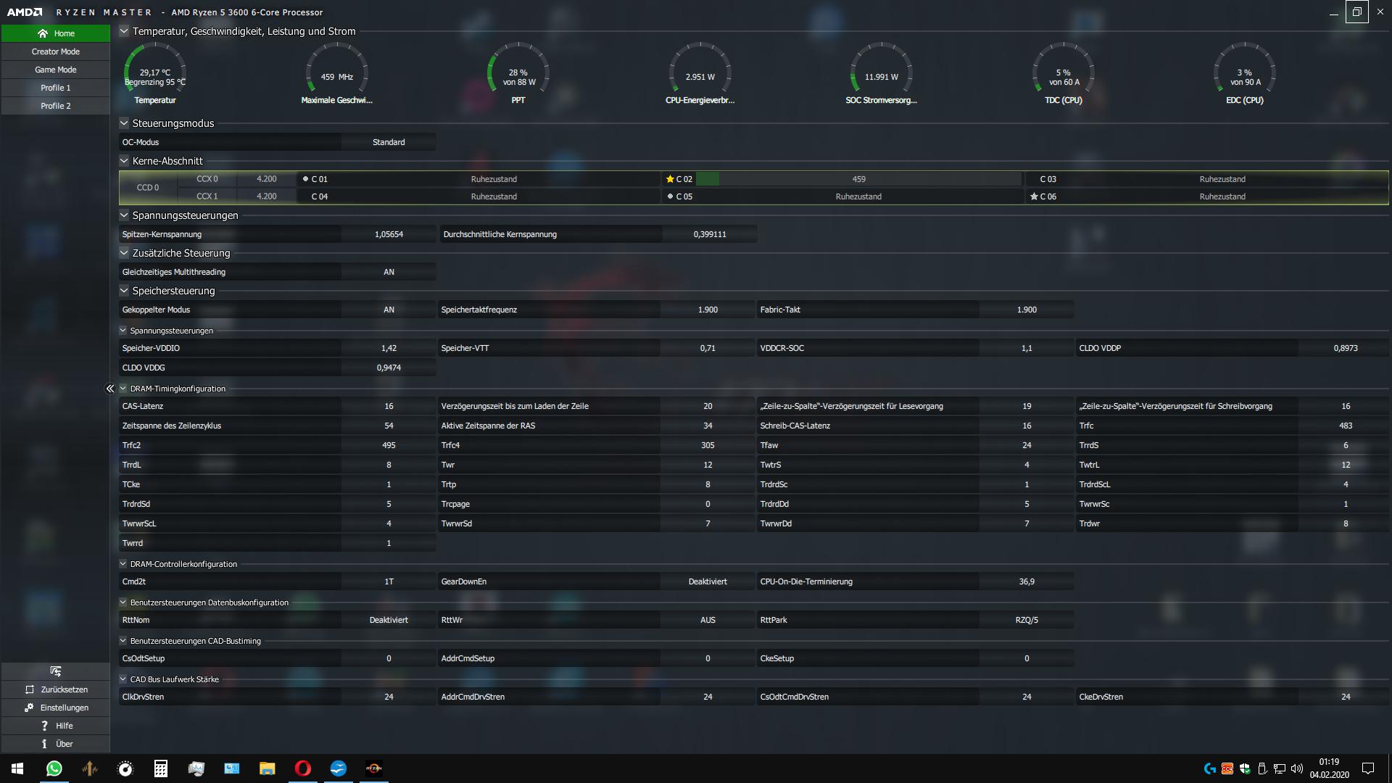1392x783 pixels.
Task: Click the RttNom Deaktiviert value
Action: click(x=389, y=620)
